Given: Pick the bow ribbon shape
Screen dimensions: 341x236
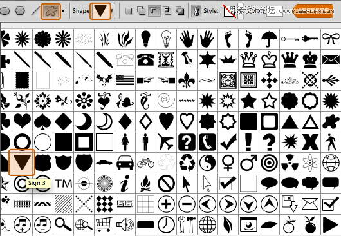Looking at the screenshot, I should 331,39.
